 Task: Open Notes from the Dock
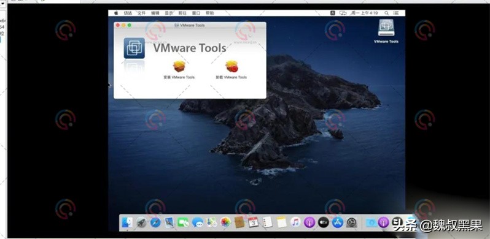(281, 222)
